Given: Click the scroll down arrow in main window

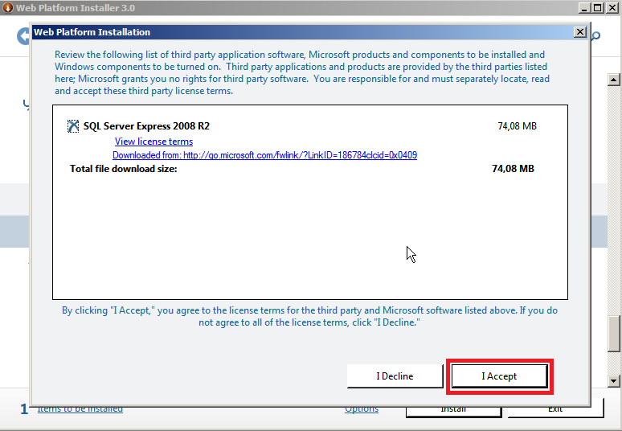Looking at the screenshot, I should click(x=614, y=381).
